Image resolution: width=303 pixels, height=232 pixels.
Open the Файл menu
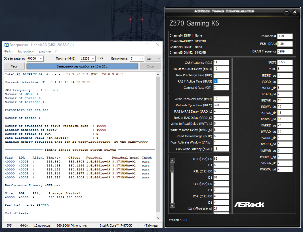[x=8, y=51]
